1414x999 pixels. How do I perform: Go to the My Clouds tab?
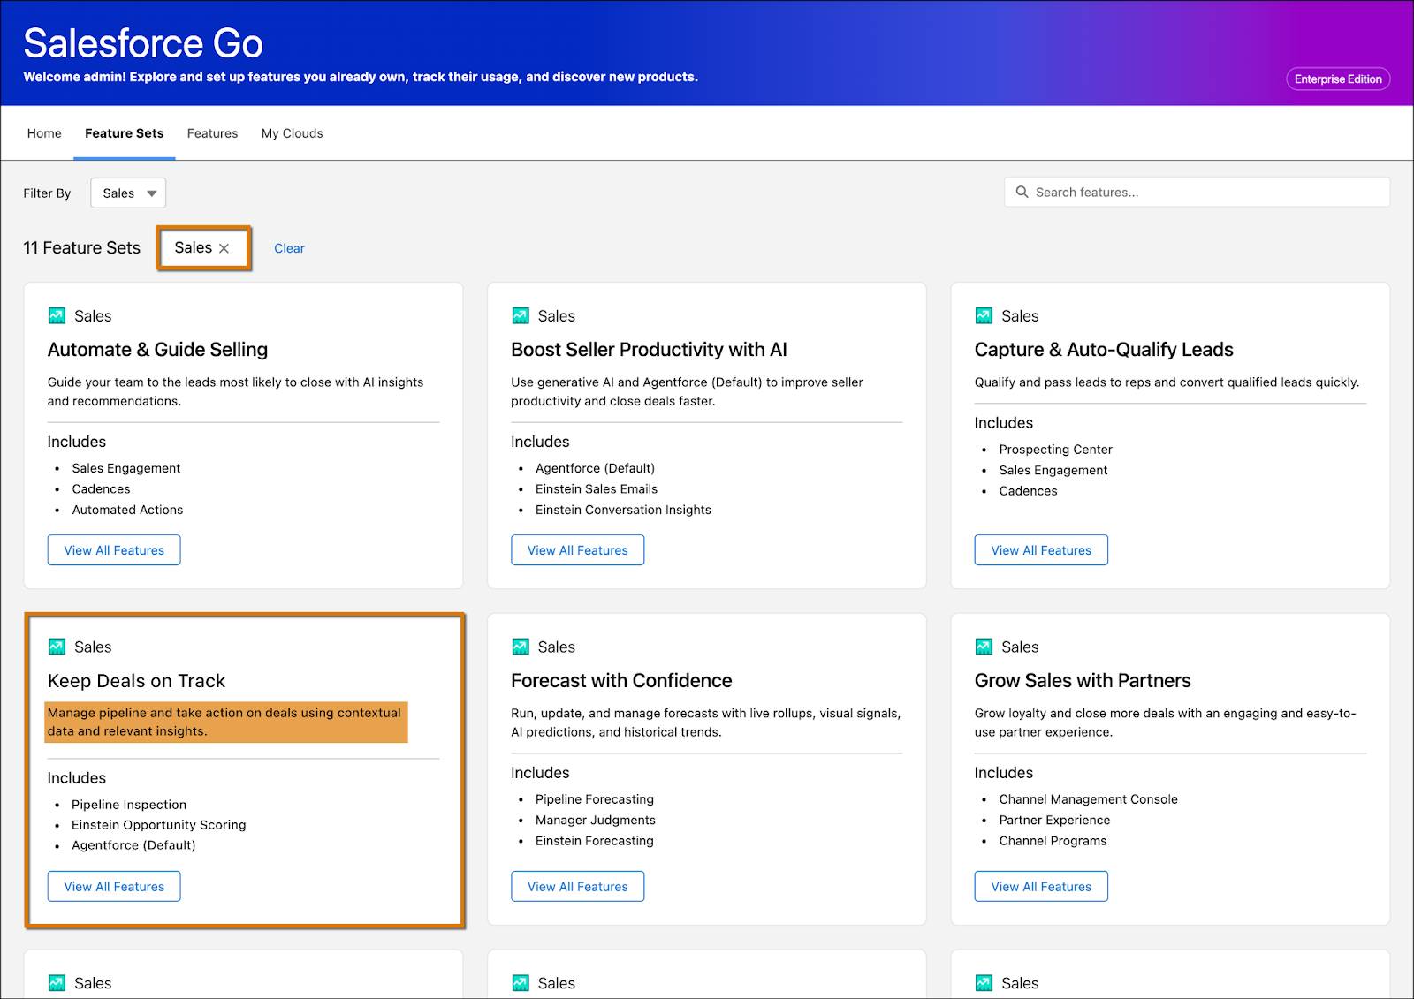(292, 133)
